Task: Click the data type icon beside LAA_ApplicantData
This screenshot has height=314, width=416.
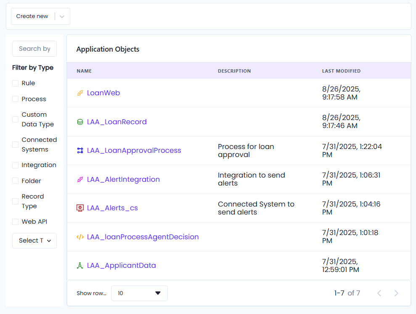Action: coord(80,265)
